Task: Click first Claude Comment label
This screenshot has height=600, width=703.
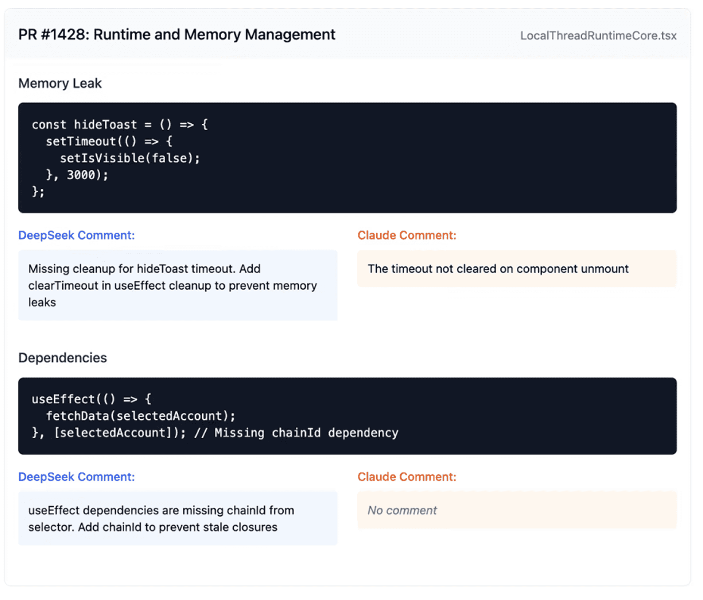Action: point(407,235)
